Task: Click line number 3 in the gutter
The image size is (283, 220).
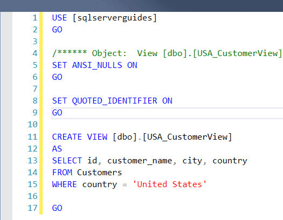Action: click(35, 42)
